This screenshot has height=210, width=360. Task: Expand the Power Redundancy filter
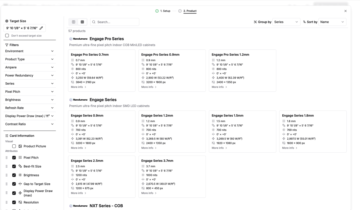tap(29, 76)
